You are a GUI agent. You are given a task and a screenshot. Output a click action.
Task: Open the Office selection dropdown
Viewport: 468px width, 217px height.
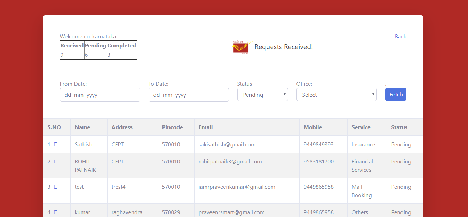[x=336, y=94]
